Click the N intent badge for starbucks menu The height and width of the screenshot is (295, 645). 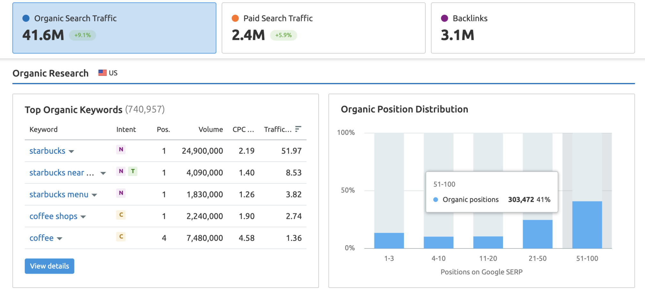[x=121, y=193]
